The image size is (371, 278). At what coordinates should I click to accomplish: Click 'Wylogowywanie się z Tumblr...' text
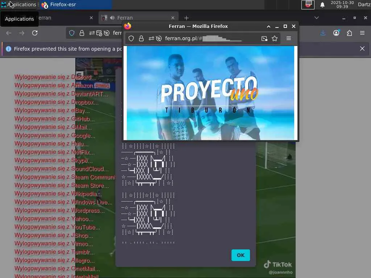click(54, 252)
